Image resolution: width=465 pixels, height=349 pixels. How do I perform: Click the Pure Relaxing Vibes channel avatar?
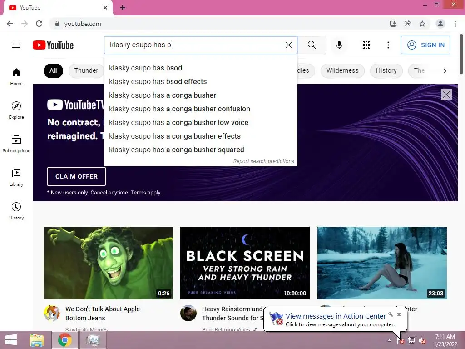pyautogui.click(x=188, y=313)
